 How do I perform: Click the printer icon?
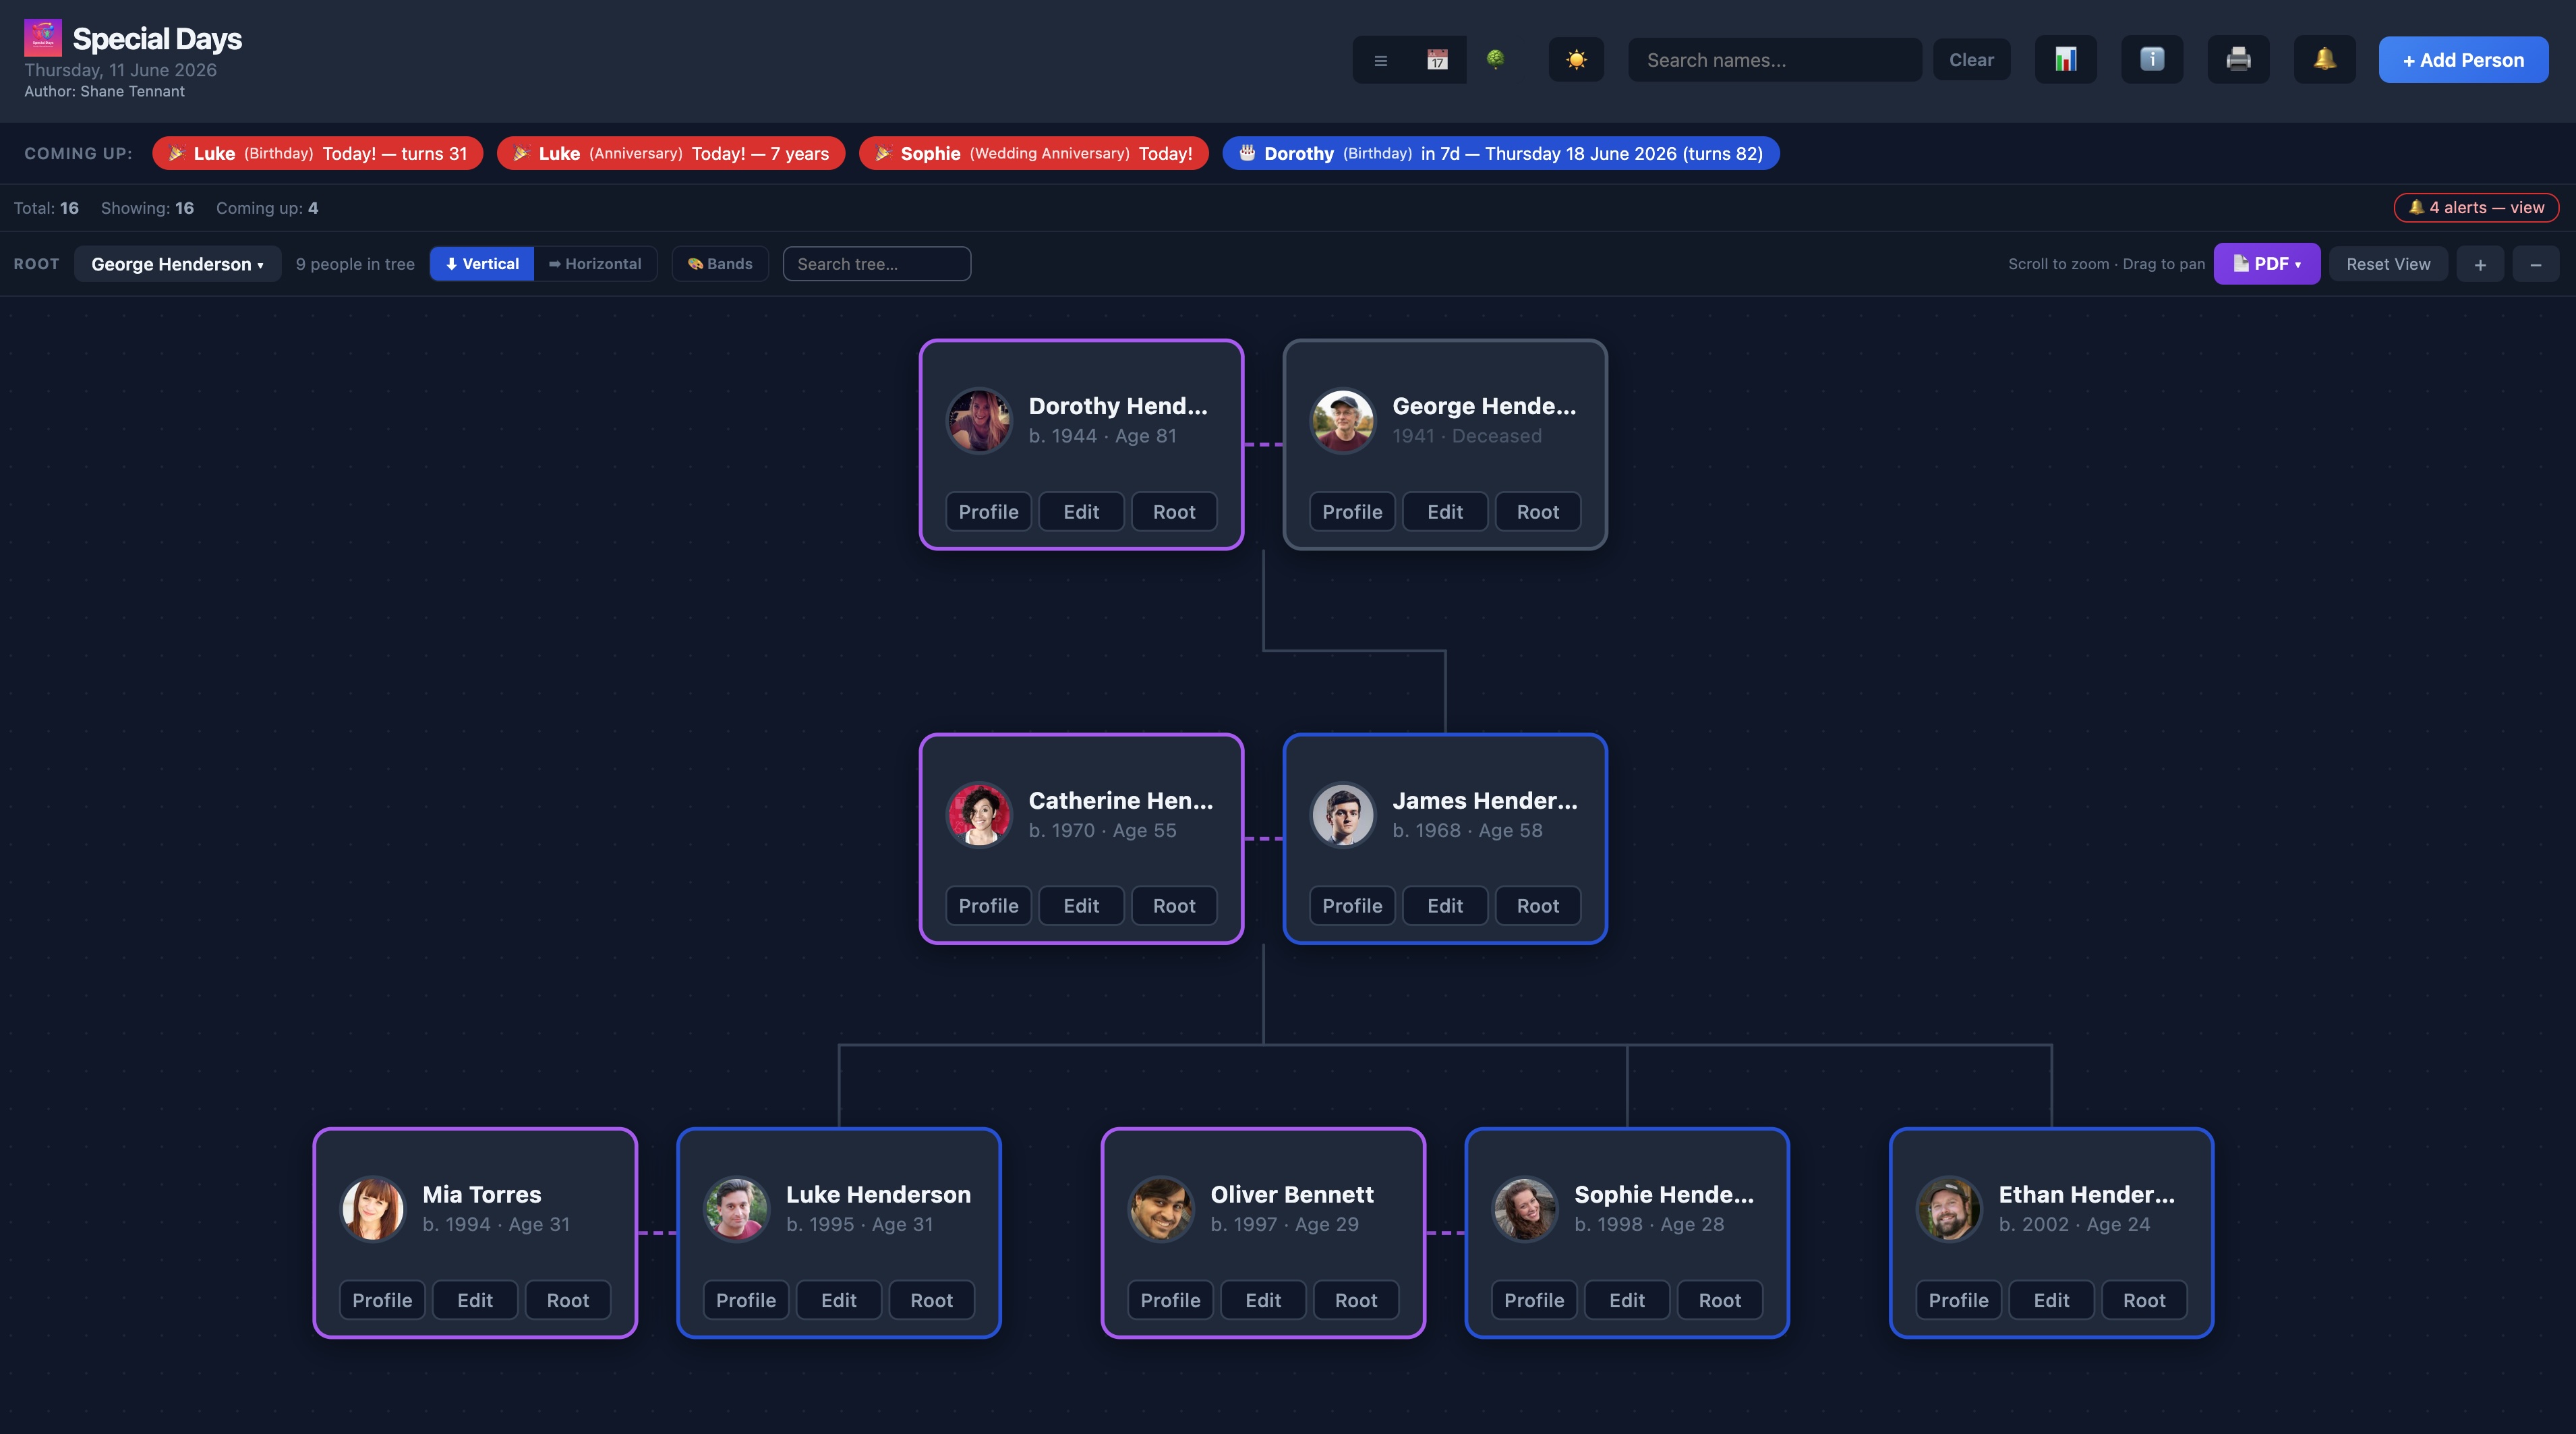(2238, 60)
